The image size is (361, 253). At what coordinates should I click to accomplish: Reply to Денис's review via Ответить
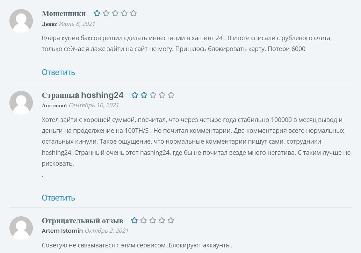click(58, 72)
